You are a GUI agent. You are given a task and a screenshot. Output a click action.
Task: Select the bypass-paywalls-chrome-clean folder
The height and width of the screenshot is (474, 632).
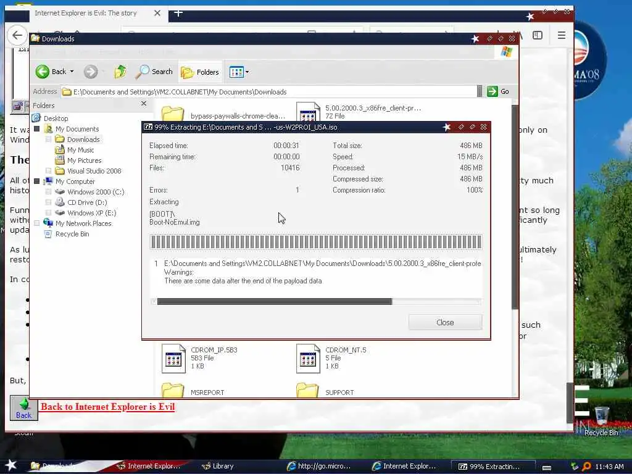point(223,115)
